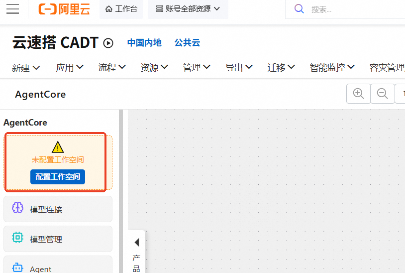Select the Agent component
The image size is (405, 273).
pyautogui.click(x=58, y=265)
